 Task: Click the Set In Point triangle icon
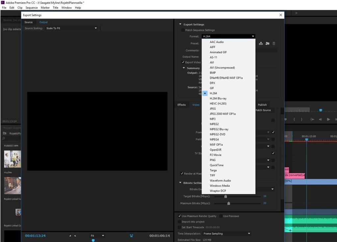70,235
